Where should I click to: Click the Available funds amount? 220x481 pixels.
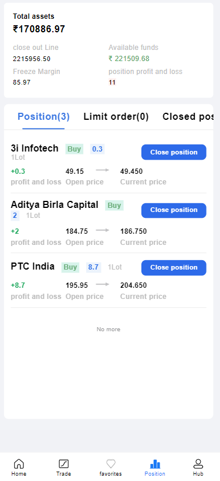point(129,59)
